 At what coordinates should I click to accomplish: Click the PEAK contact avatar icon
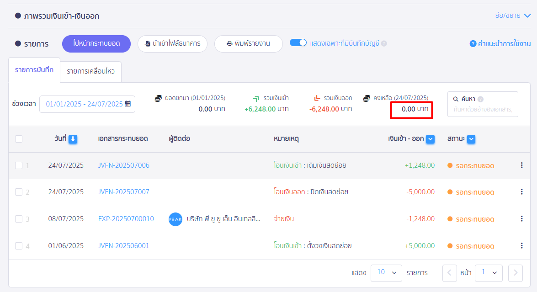(x=175, y=219)
